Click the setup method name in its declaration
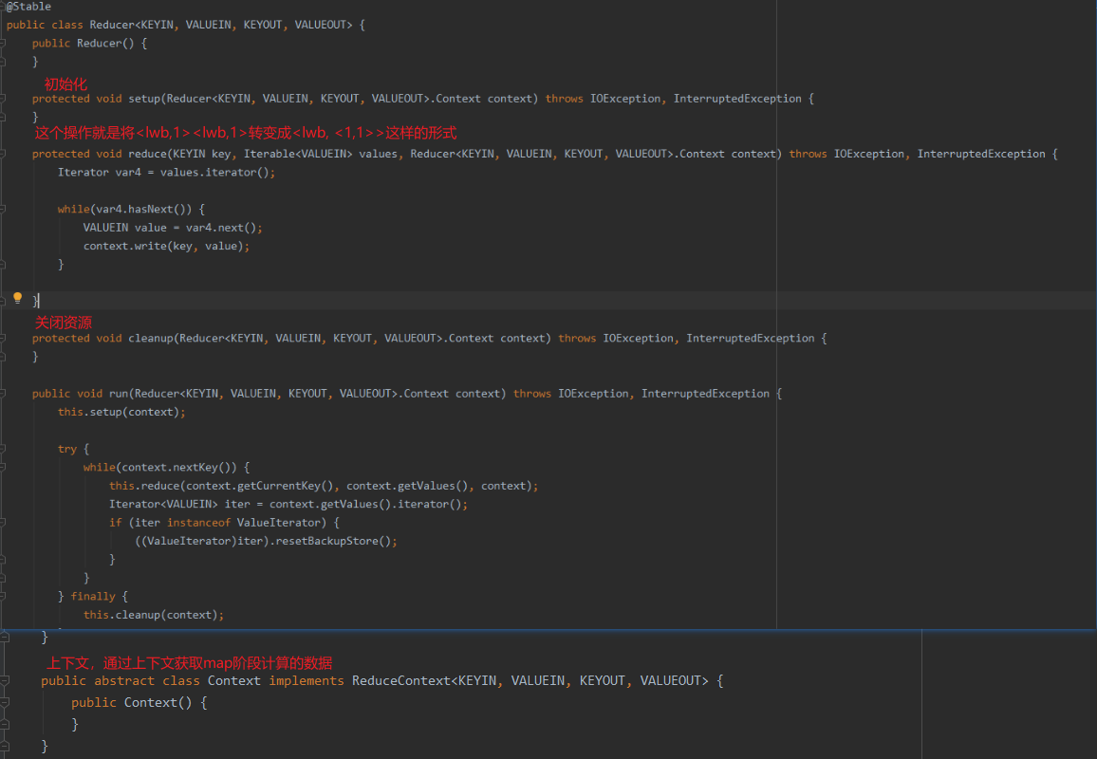Viewport: 1097px width, 759px height. pyautogui.click(x=144, y=99)
